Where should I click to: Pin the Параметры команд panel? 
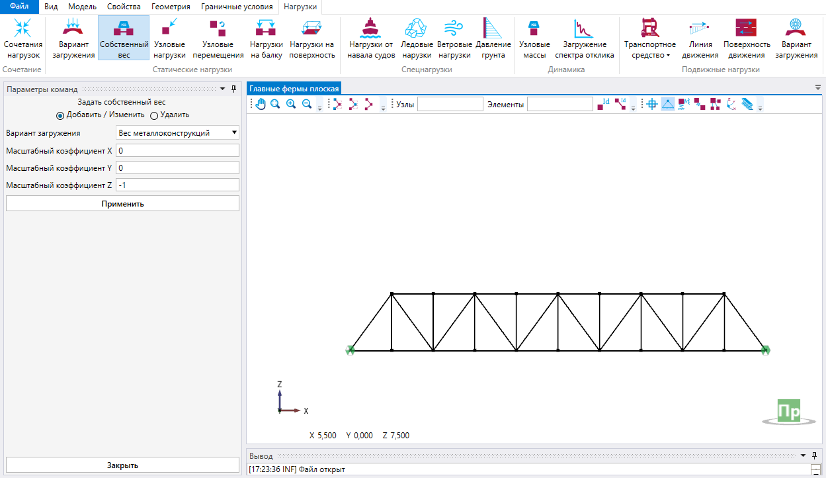(233, 89)
